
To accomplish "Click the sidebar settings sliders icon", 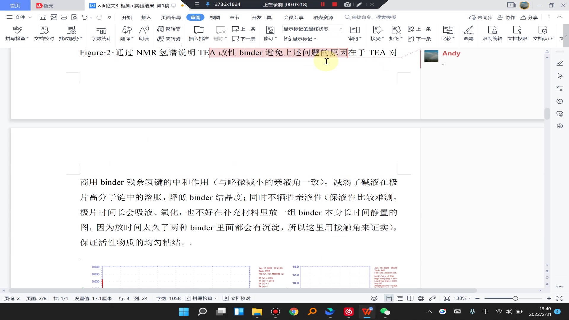I will point(560,89).
